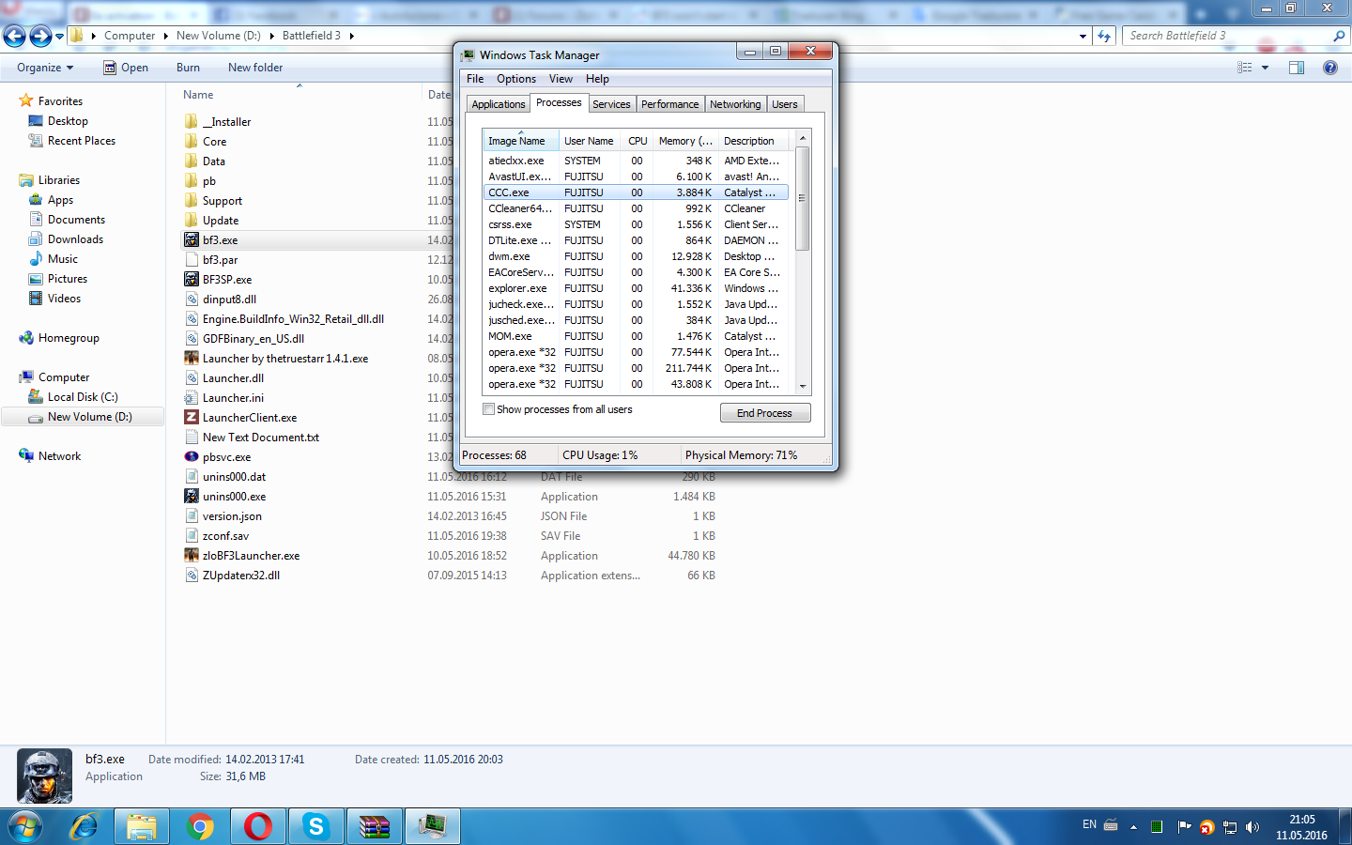Viewport: 1352px width, 845px height.
Task: Click the bf3.exe details pane thumbnail
Action: [x=45, y=776]
